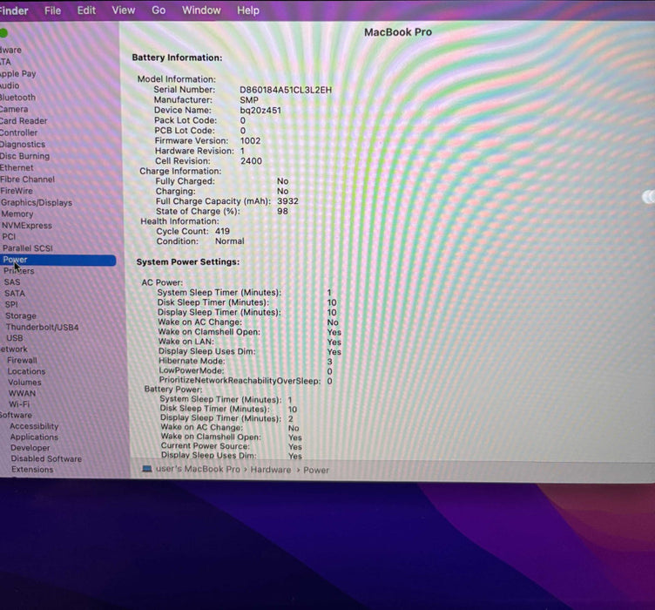Select USB in sidebar
655x610 pixels.
[15, 338]
